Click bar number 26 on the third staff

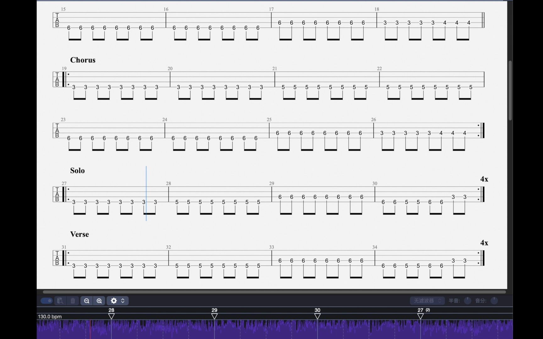[x=373, y=120]
